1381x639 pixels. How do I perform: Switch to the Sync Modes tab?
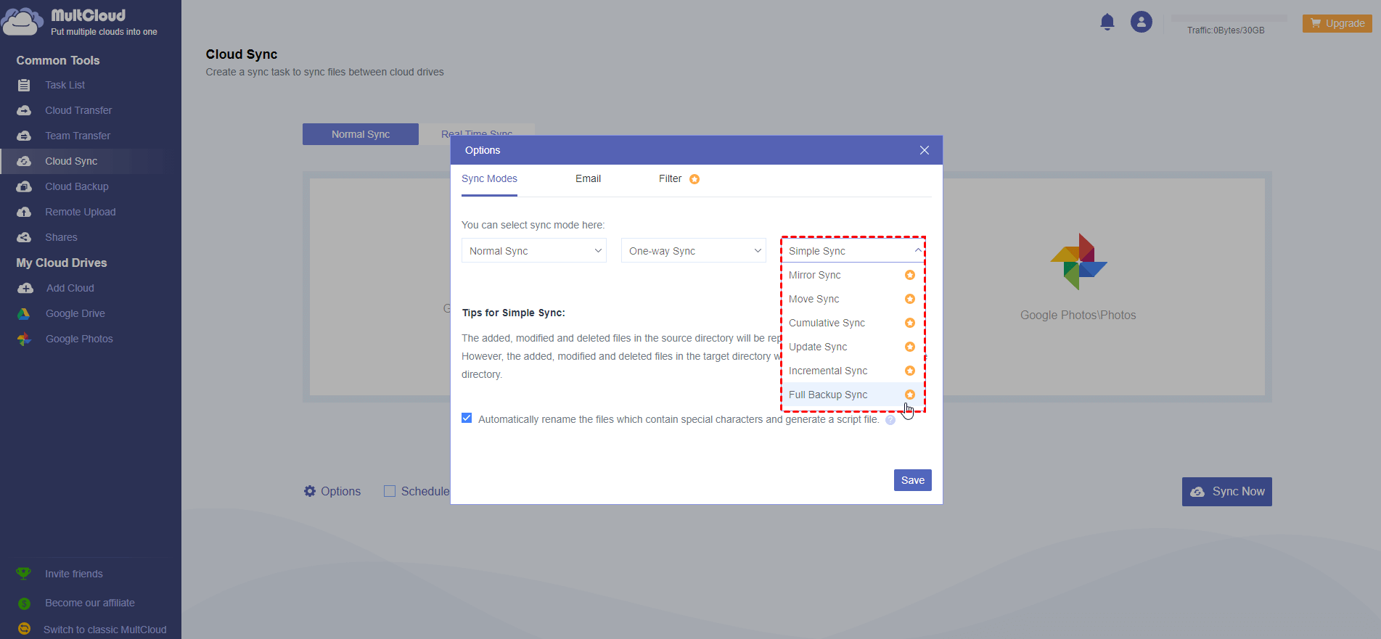pyautogui.click(x=489, y=179)
